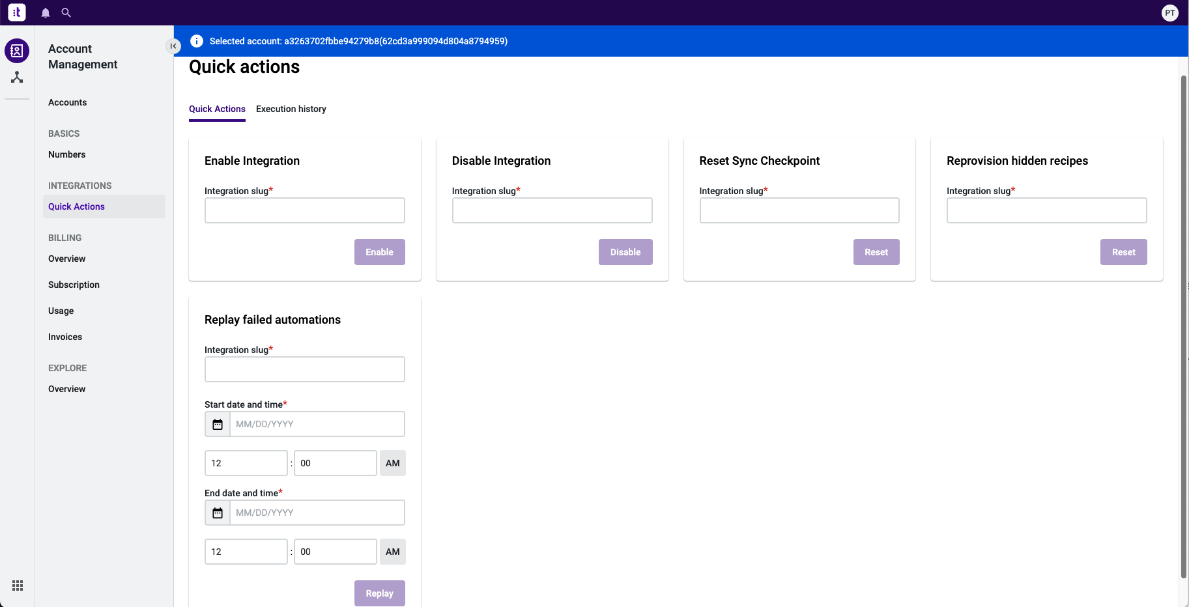Viewport: 1189px width, 607px height.
Task: Click the Replay button
Action: [x=380, y=593]
